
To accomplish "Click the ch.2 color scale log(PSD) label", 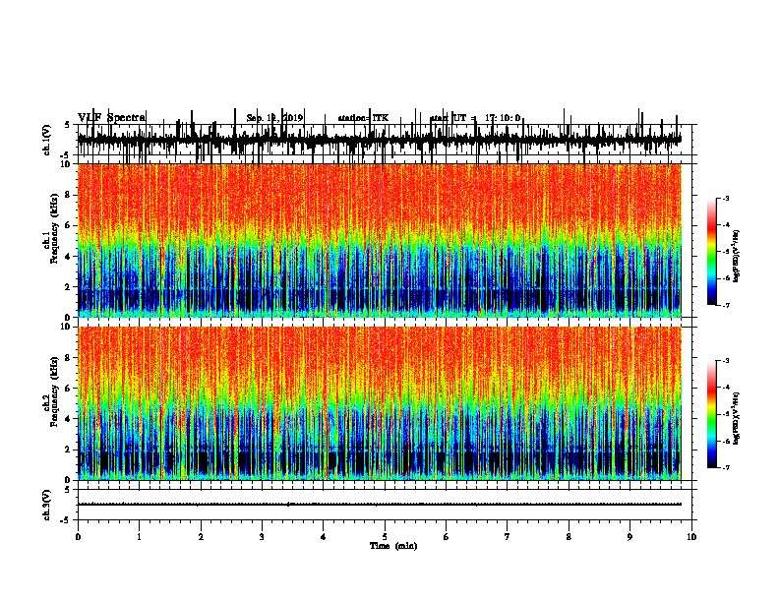I will tap(737, 418).
